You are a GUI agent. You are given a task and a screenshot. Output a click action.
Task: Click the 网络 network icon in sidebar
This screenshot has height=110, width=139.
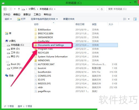[x=7, y=75]
